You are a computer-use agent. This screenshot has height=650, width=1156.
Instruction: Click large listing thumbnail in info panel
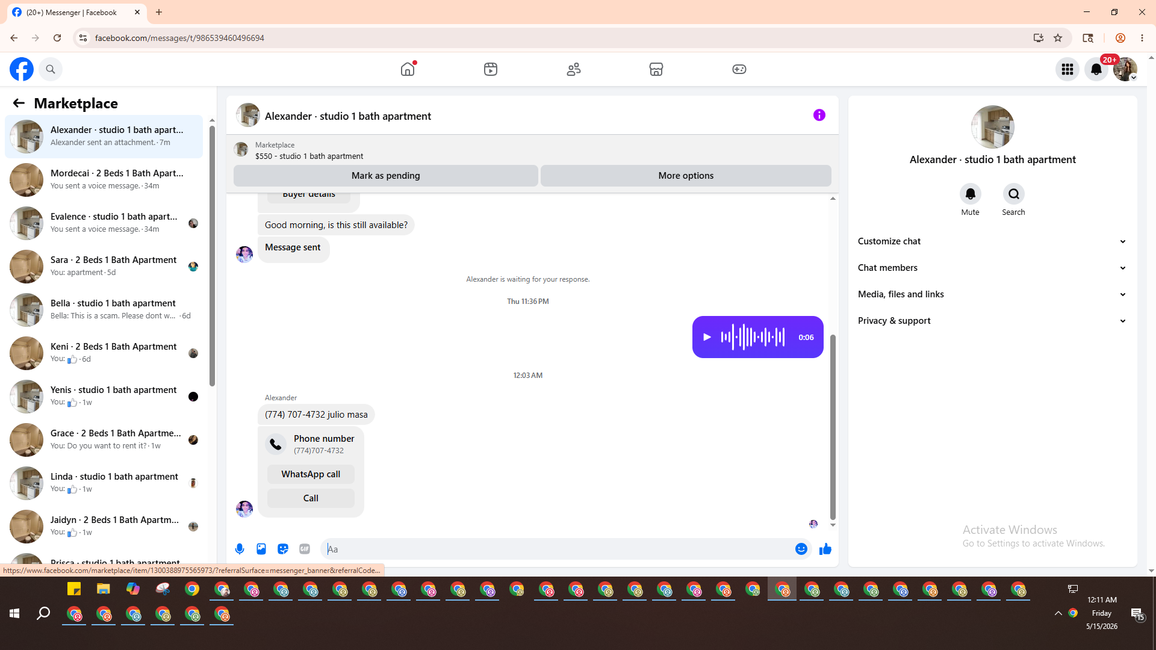tap(993, 127)
